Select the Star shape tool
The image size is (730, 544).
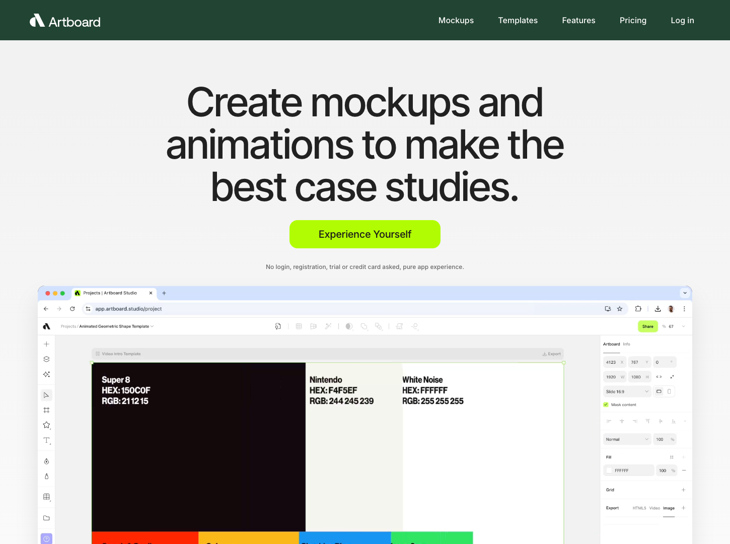pos(46,425)
